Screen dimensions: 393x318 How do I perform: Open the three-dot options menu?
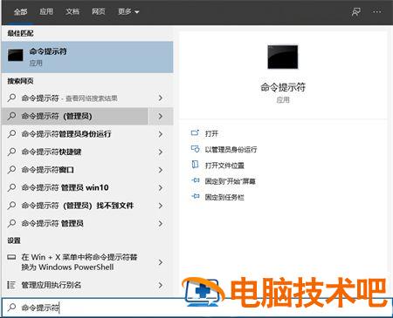click(377, 12)
